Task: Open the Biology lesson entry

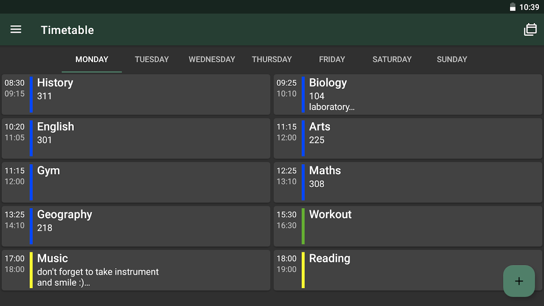Action: pos(408,94)
